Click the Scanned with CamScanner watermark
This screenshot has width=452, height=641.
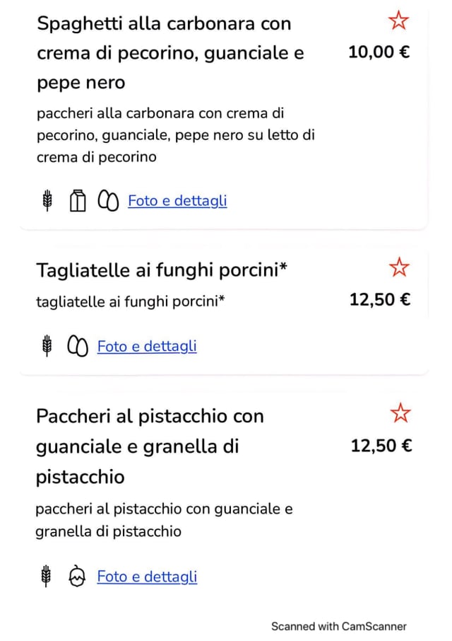tap(339, 626)
